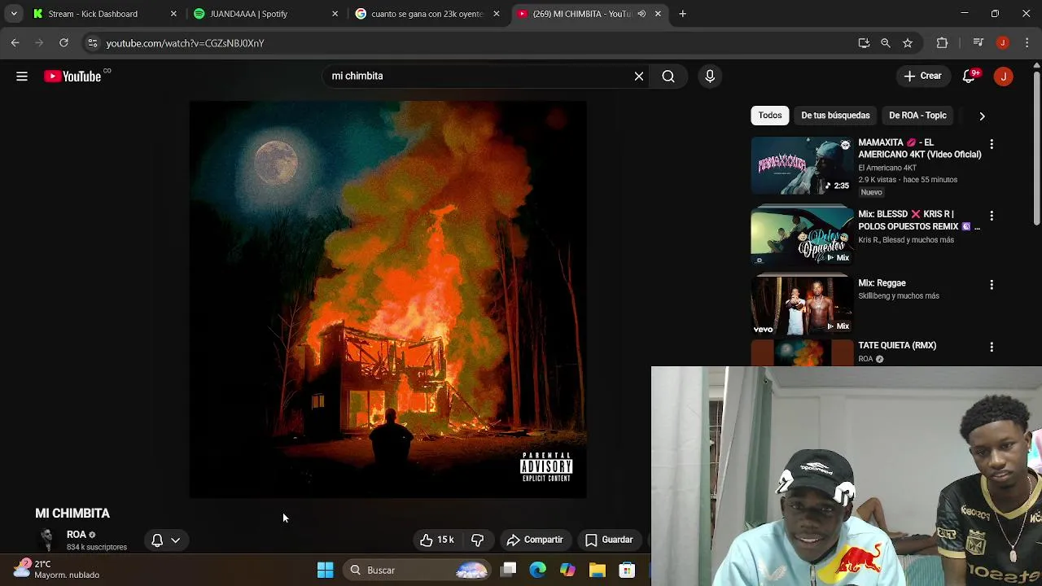Bookmark this page with the star

click(908, 43)
